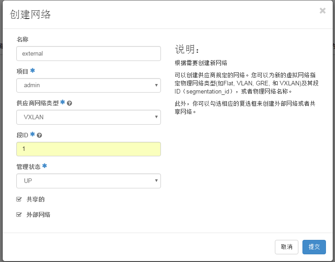Toggle the 外部网络 checkbox
Screen dimensions: 335x262
19,215
